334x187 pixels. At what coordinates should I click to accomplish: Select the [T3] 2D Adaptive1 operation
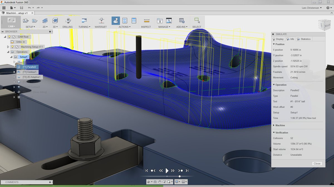point(29,77)
